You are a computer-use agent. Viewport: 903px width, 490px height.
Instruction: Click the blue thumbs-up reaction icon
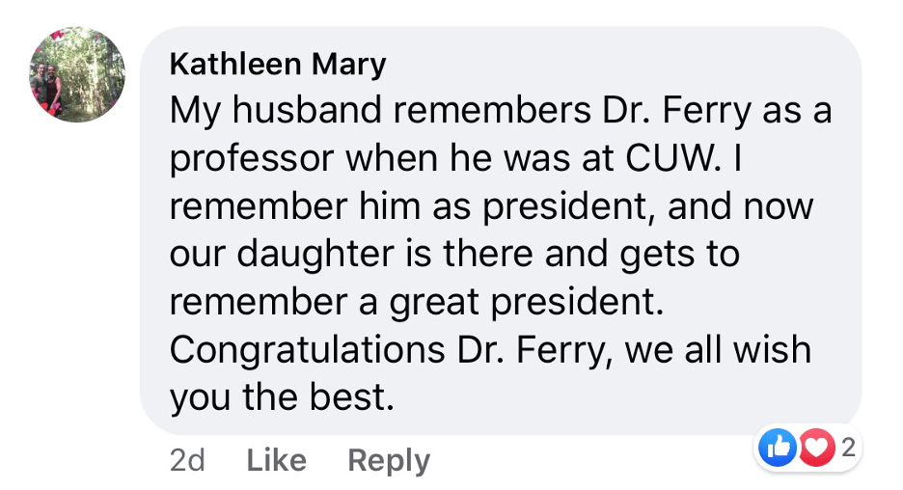click(x=780, y=448)
